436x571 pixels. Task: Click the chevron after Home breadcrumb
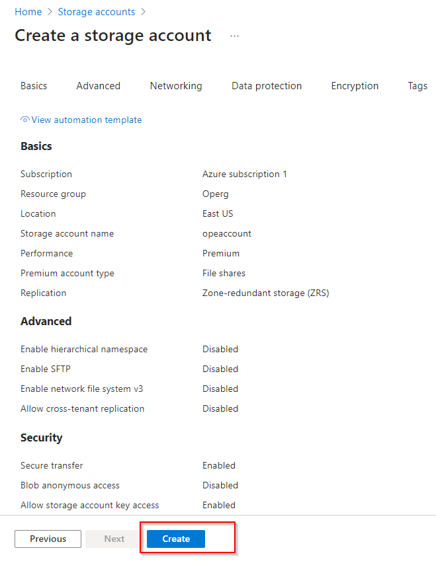click(x=50, y=12)
